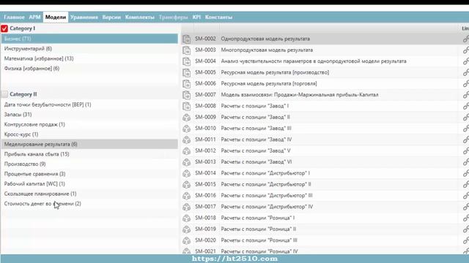Select Меделирование результата (6)
469x263 pixels.
(x=89, y=144)
